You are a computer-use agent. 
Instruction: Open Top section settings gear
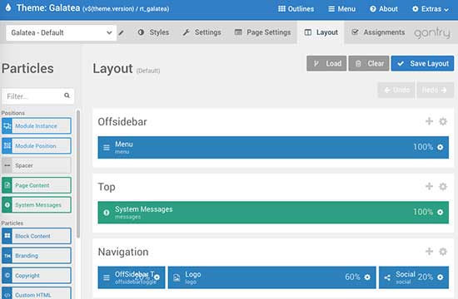[443, 186]
